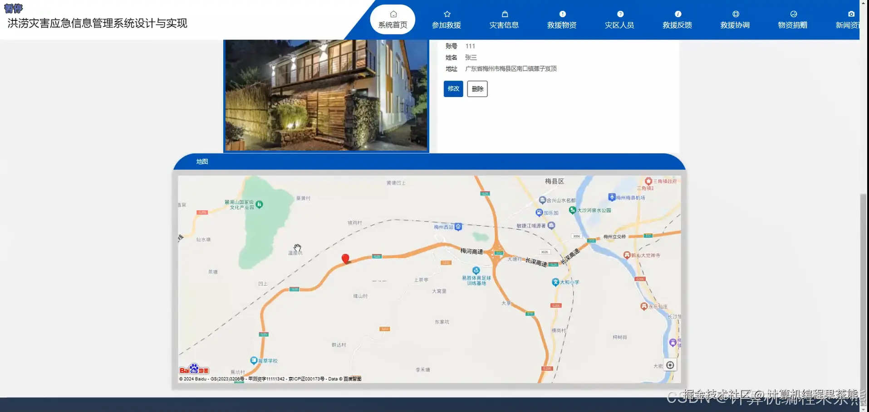Click the 大窝里 place label
This screenshot has width=869, height=412.
(439, 291)
